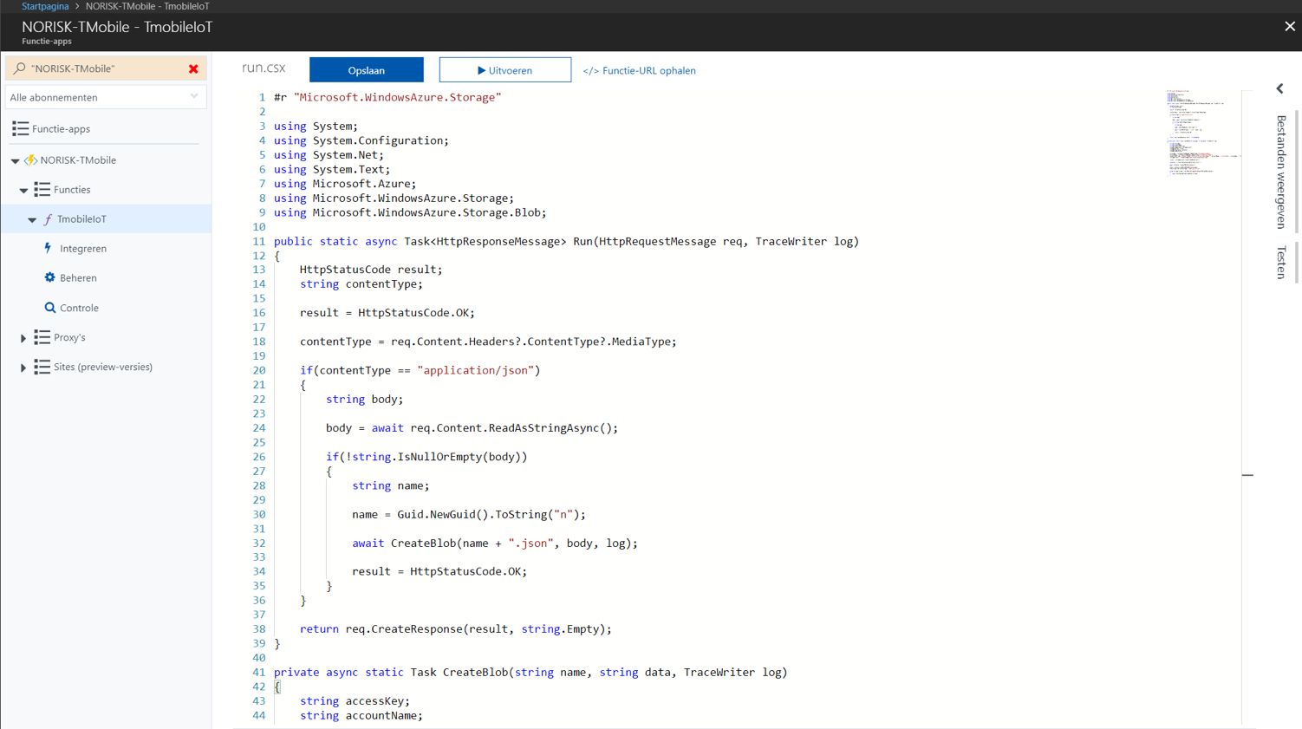Click "Microsoft.WindowsAzure.Storage" string on line 1

(x=397, y=97)
